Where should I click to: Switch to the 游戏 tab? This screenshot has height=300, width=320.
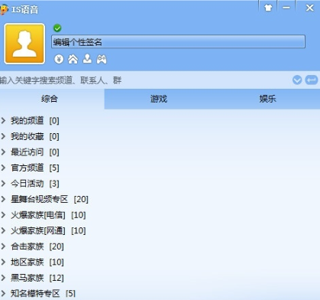coord(159,99)
